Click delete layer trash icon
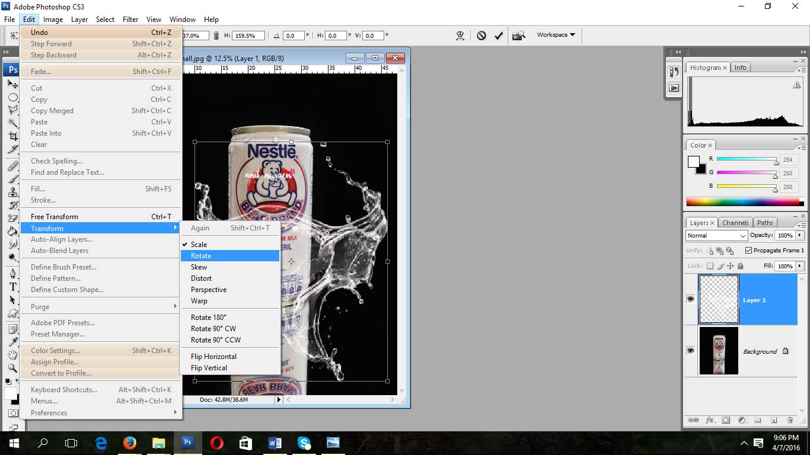This screenshot has height=455, width=810. 790,420
